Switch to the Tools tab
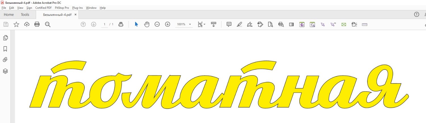Screen dimensions: 426x123 [25, 14]
